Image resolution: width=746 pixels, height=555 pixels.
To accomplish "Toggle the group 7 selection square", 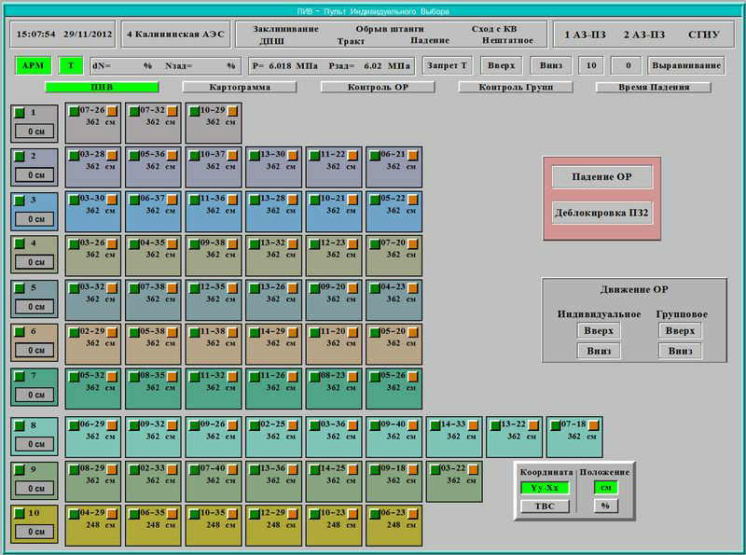I will (x=19, y=376).
